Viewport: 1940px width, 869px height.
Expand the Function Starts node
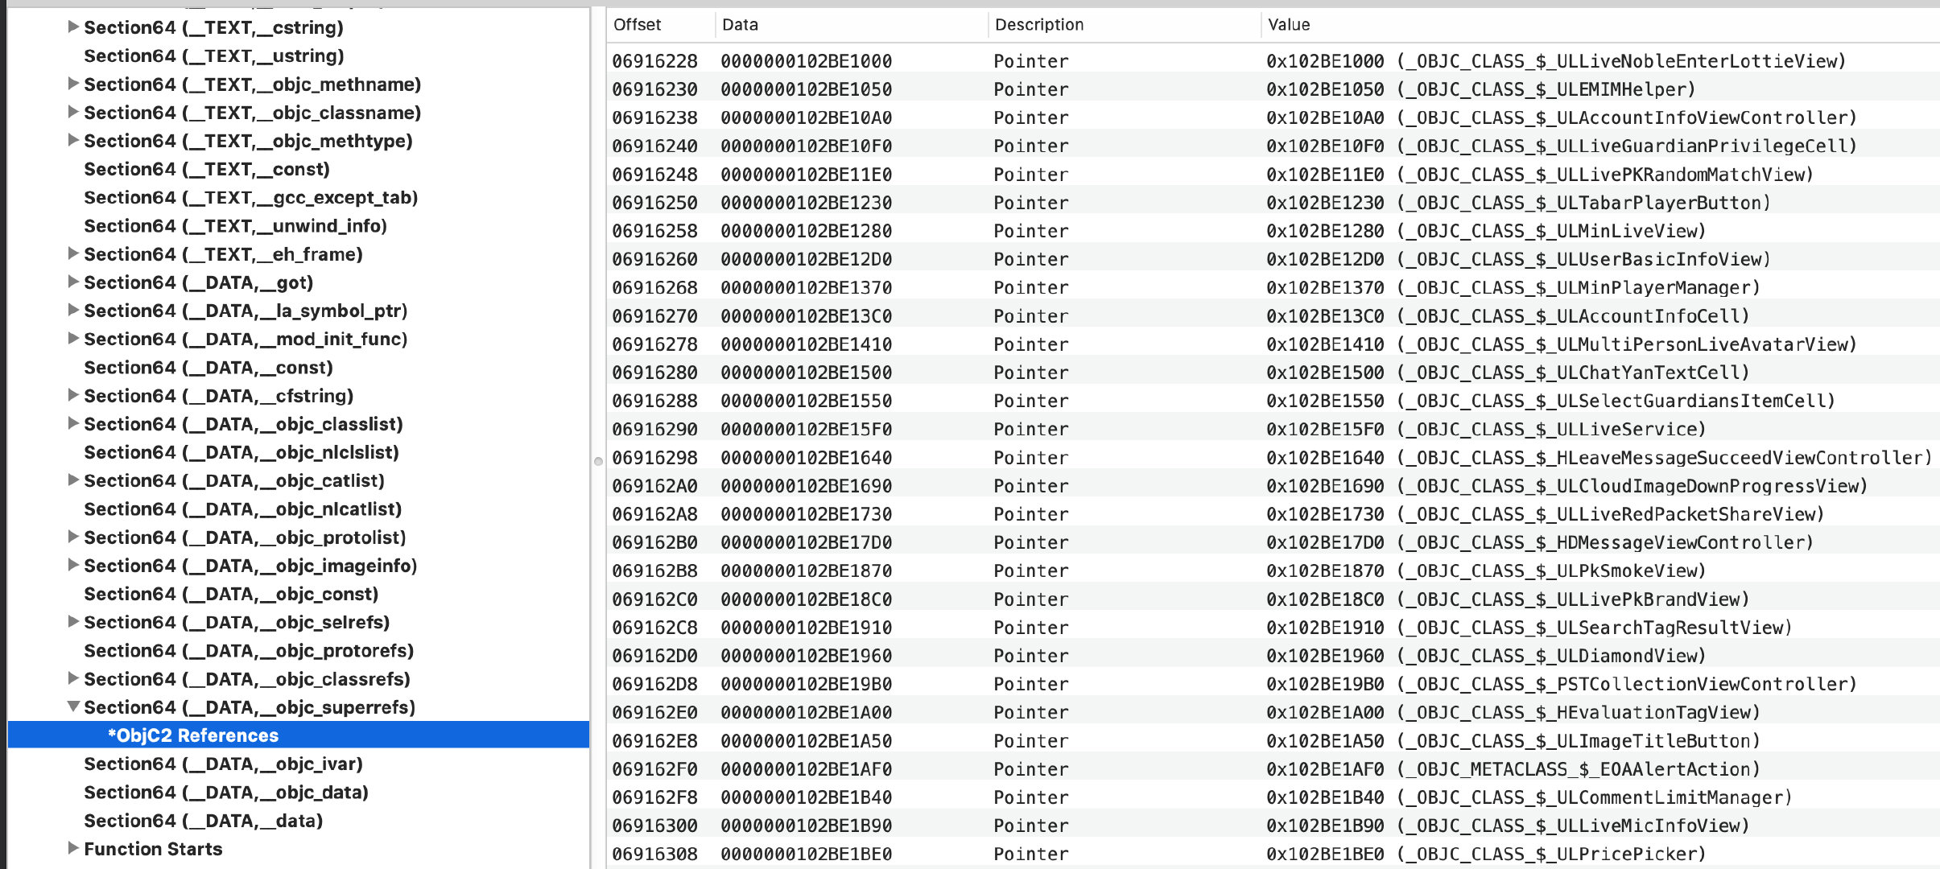(x=72, y=848)
